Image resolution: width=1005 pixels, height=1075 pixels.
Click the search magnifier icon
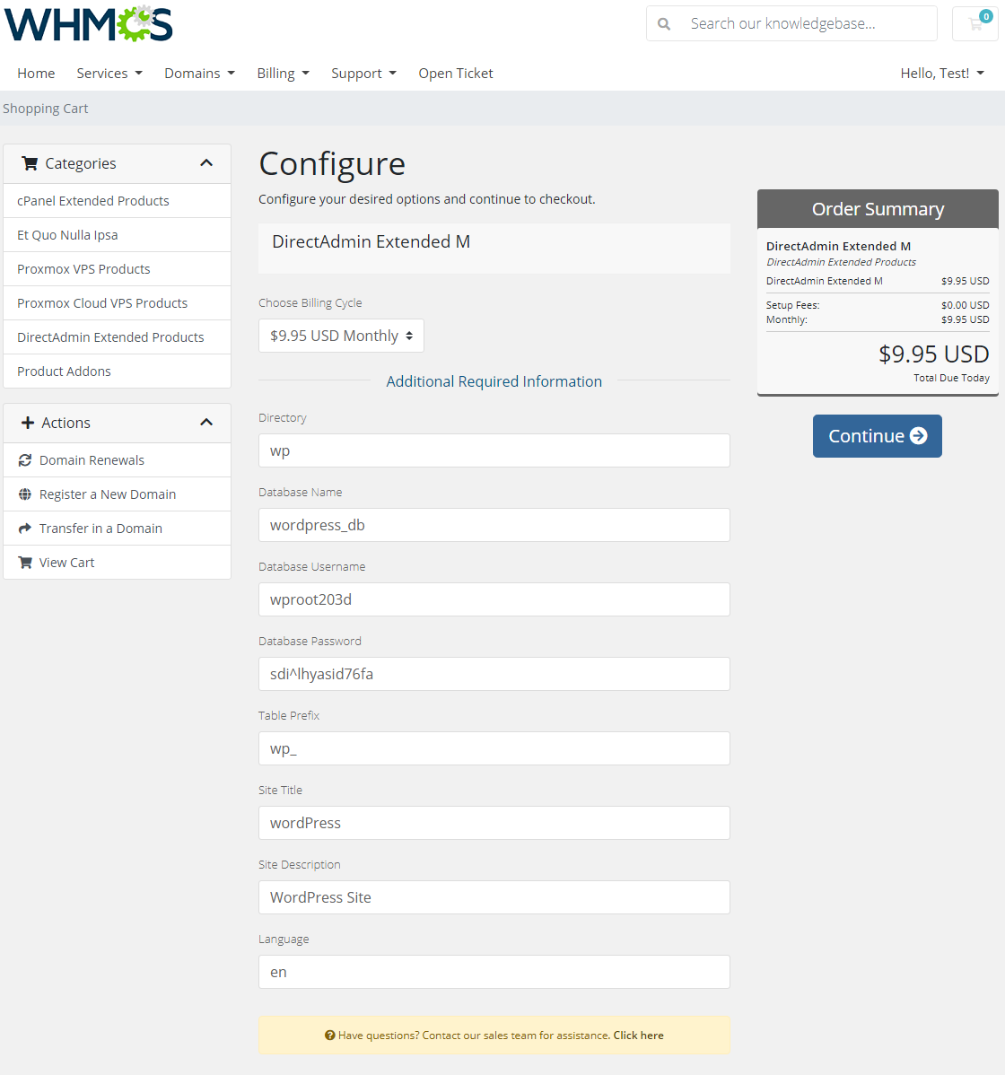tap(664, 24)
